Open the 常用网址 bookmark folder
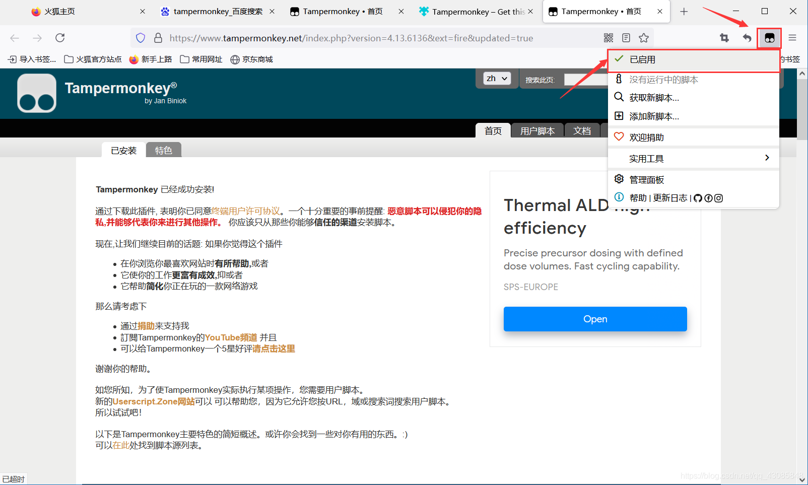This screenshot has width=808, height=485. coord(201,59)
